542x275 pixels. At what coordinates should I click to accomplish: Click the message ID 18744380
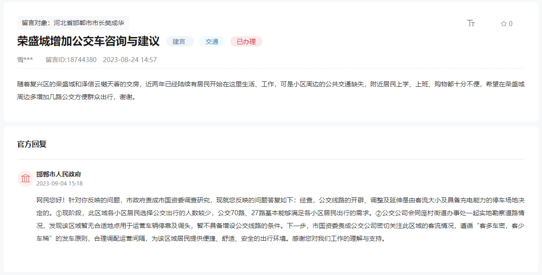pos(71,59)
